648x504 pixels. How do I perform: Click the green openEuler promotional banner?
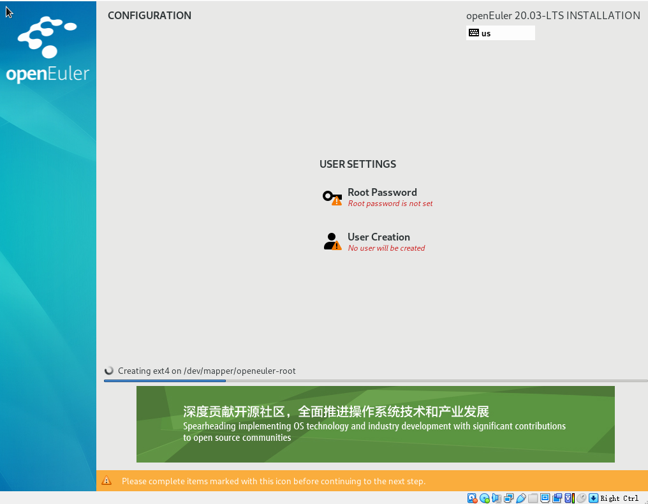point(375,424)
